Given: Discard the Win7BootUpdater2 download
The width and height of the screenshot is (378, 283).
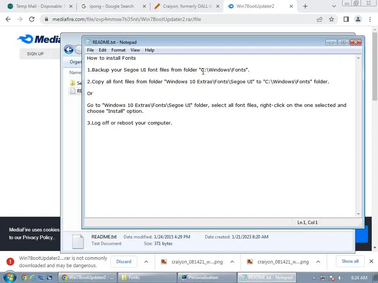Looking at the screenshot, I should point(124,262).
